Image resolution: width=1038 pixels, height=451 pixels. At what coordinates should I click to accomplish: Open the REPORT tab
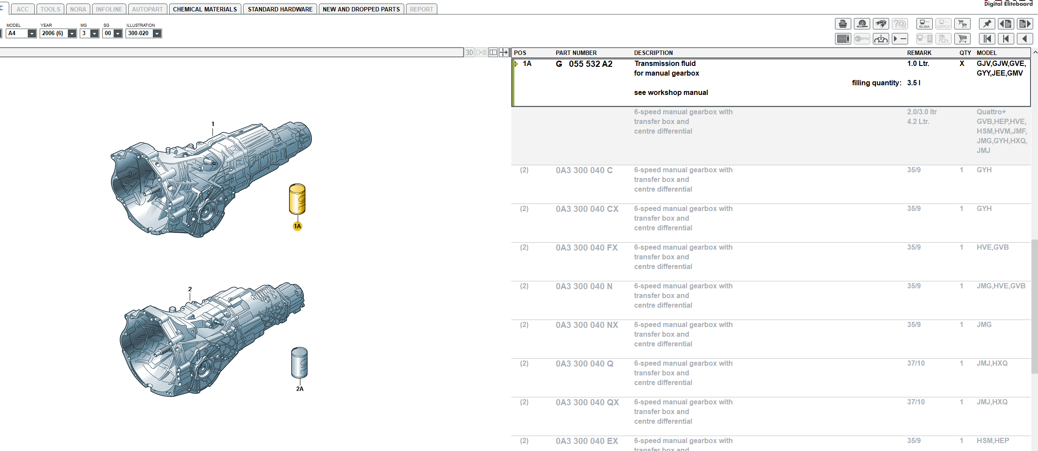point(421,9)
